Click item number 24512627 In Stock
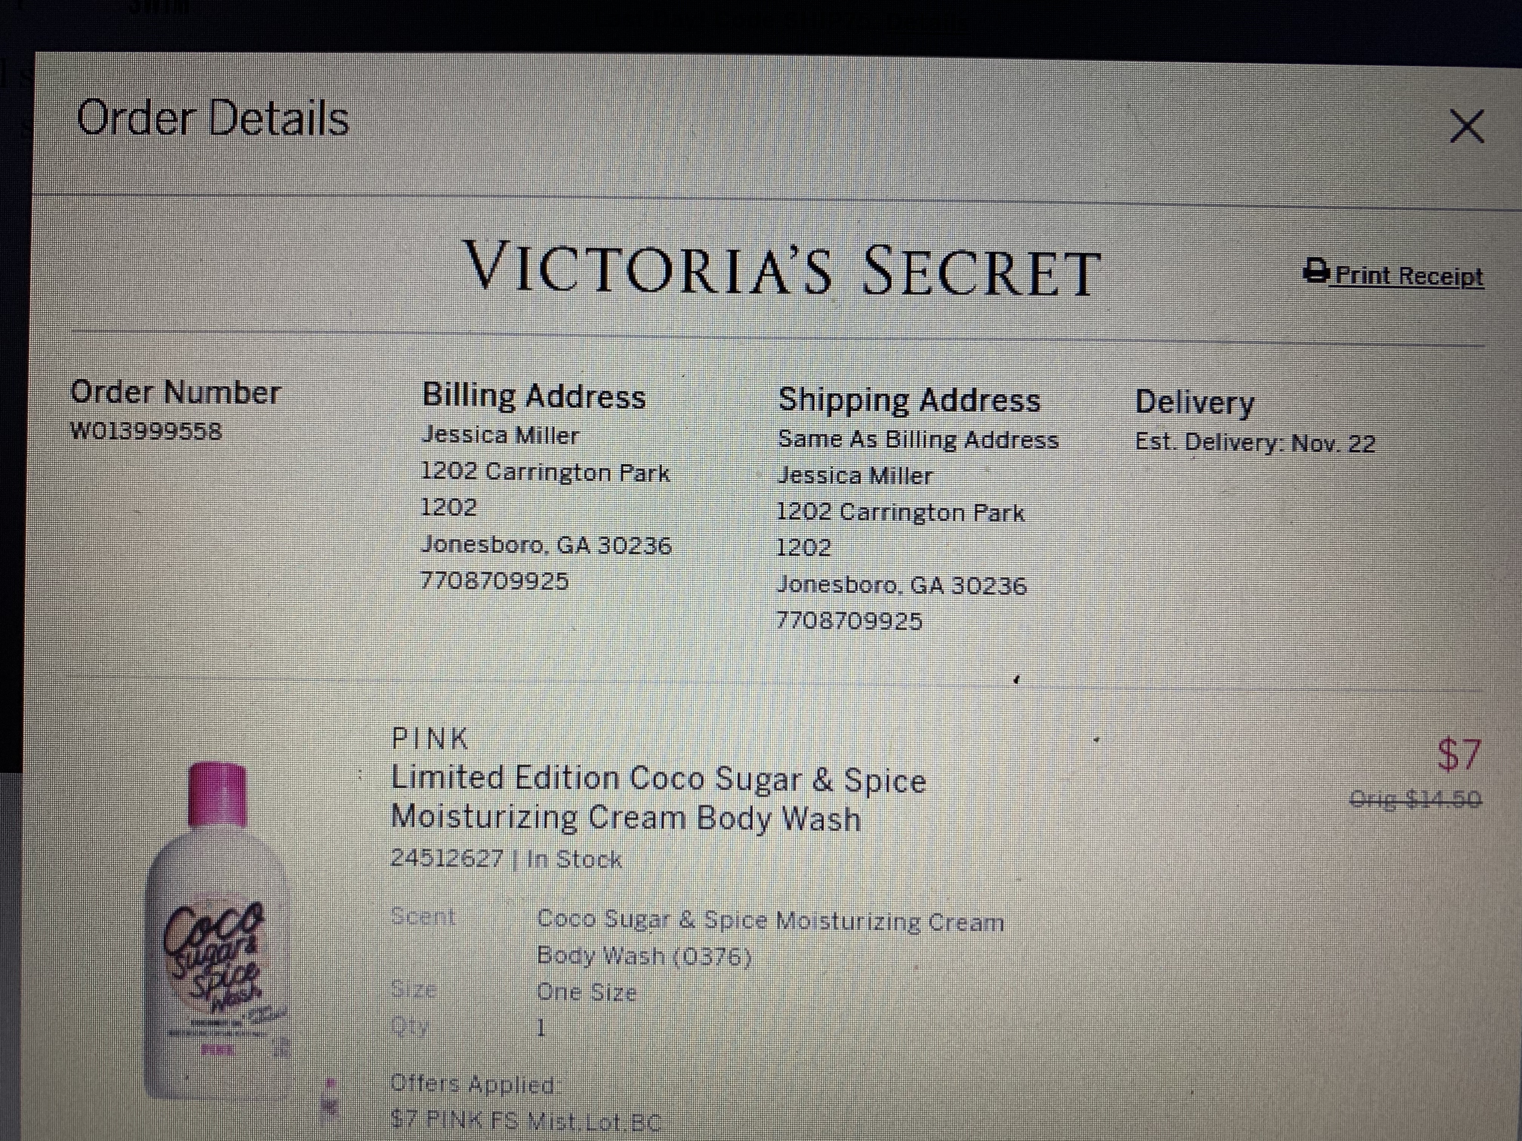Screen dimensions: 1522x1141 coord(506,858)
